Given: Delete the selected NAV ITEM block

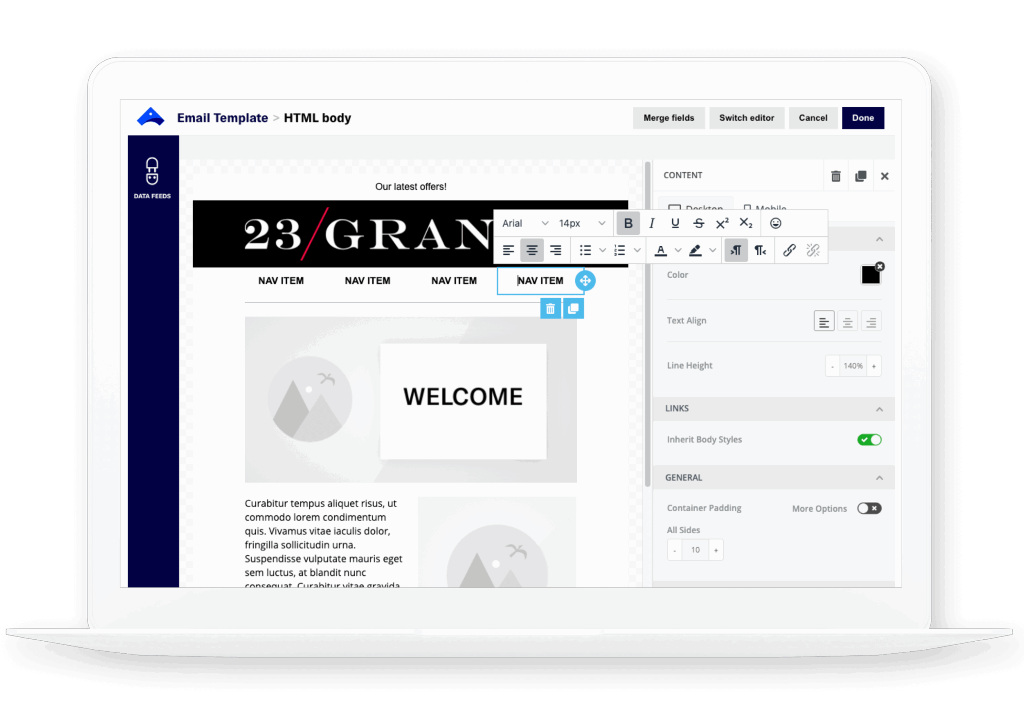Looking at the screenshot, I should (x=550, y=309).
